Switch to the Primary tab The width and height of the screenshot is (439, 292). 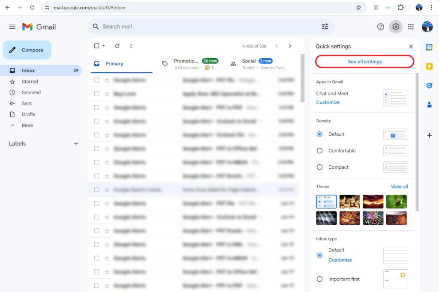[x=121, y=64]
